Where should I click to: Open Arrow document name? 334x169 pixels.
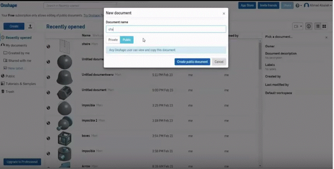pos(86,166)
